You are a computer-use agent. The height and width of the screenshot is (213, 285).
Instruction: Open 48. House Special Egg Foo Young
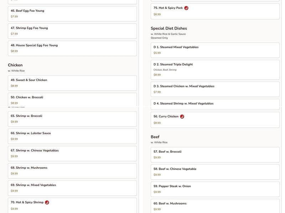pyautogui.click(x=72, y=48)
